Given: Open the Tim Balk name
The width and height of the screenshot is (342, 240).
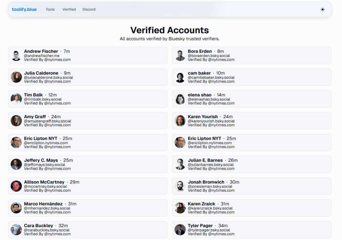Looking at the screenshot, I should [x=33, y=95].
